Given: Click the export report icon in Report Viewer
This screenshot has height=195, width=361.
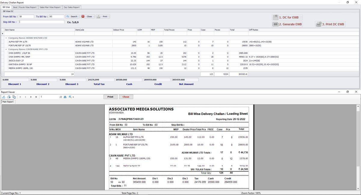Looking at the screenshot, I should [x=4, y=97].
